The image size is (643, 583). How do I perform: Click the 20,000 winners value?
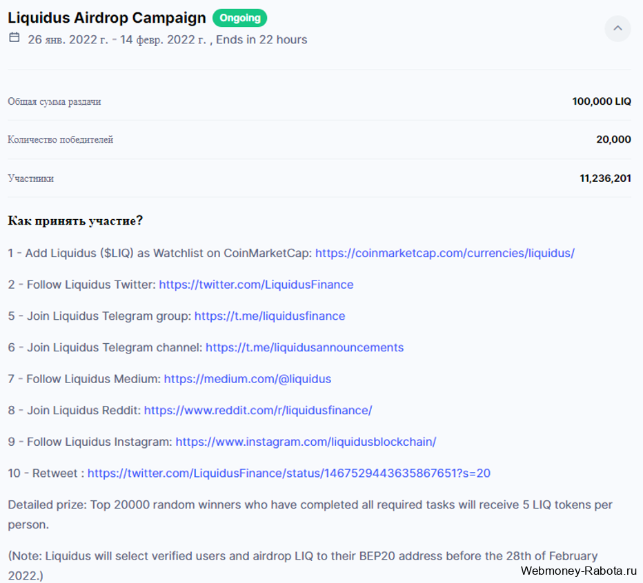[x=613, y=139]
